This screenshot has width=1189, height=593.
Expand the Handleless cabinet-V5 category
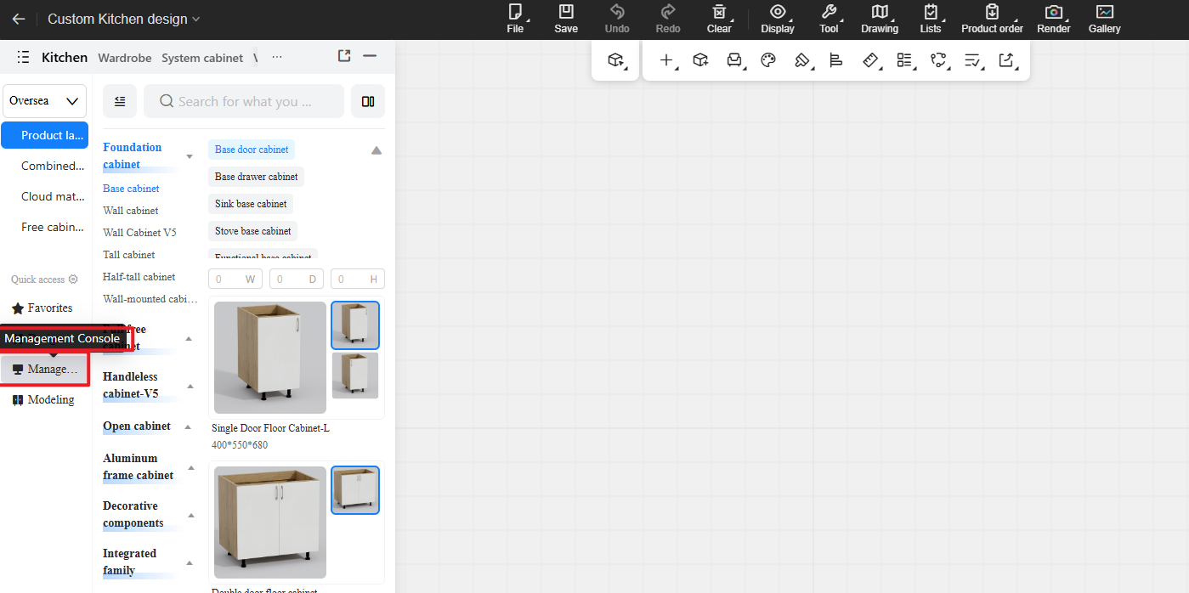(x=190, y=386)
